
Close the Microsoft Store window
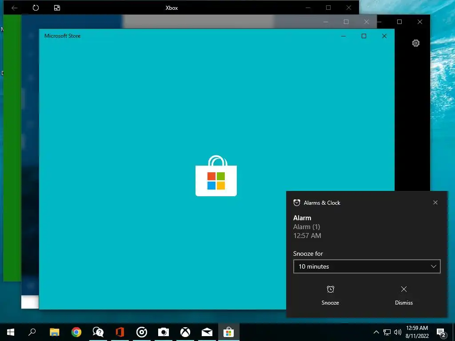tap(384, 36)
